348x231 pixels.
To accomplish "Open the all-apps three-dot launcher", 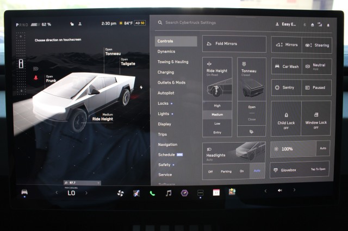I will point(200,193).
